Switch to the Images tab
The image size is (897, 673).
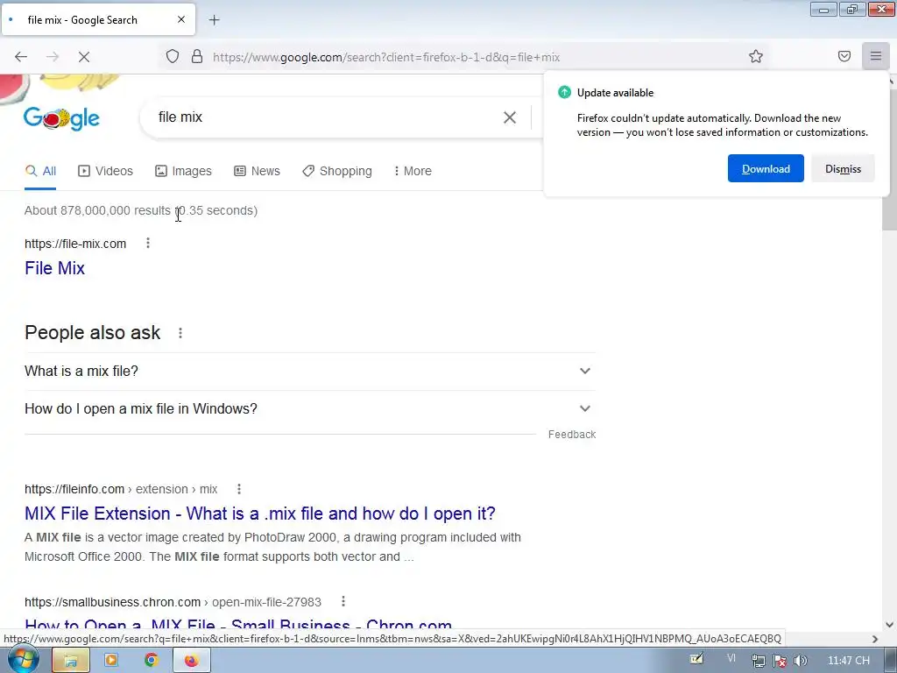click(x=184, y=171)
